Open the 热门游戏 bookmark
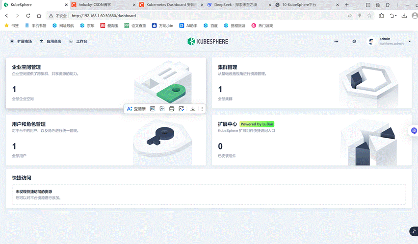 click(262, 25)
